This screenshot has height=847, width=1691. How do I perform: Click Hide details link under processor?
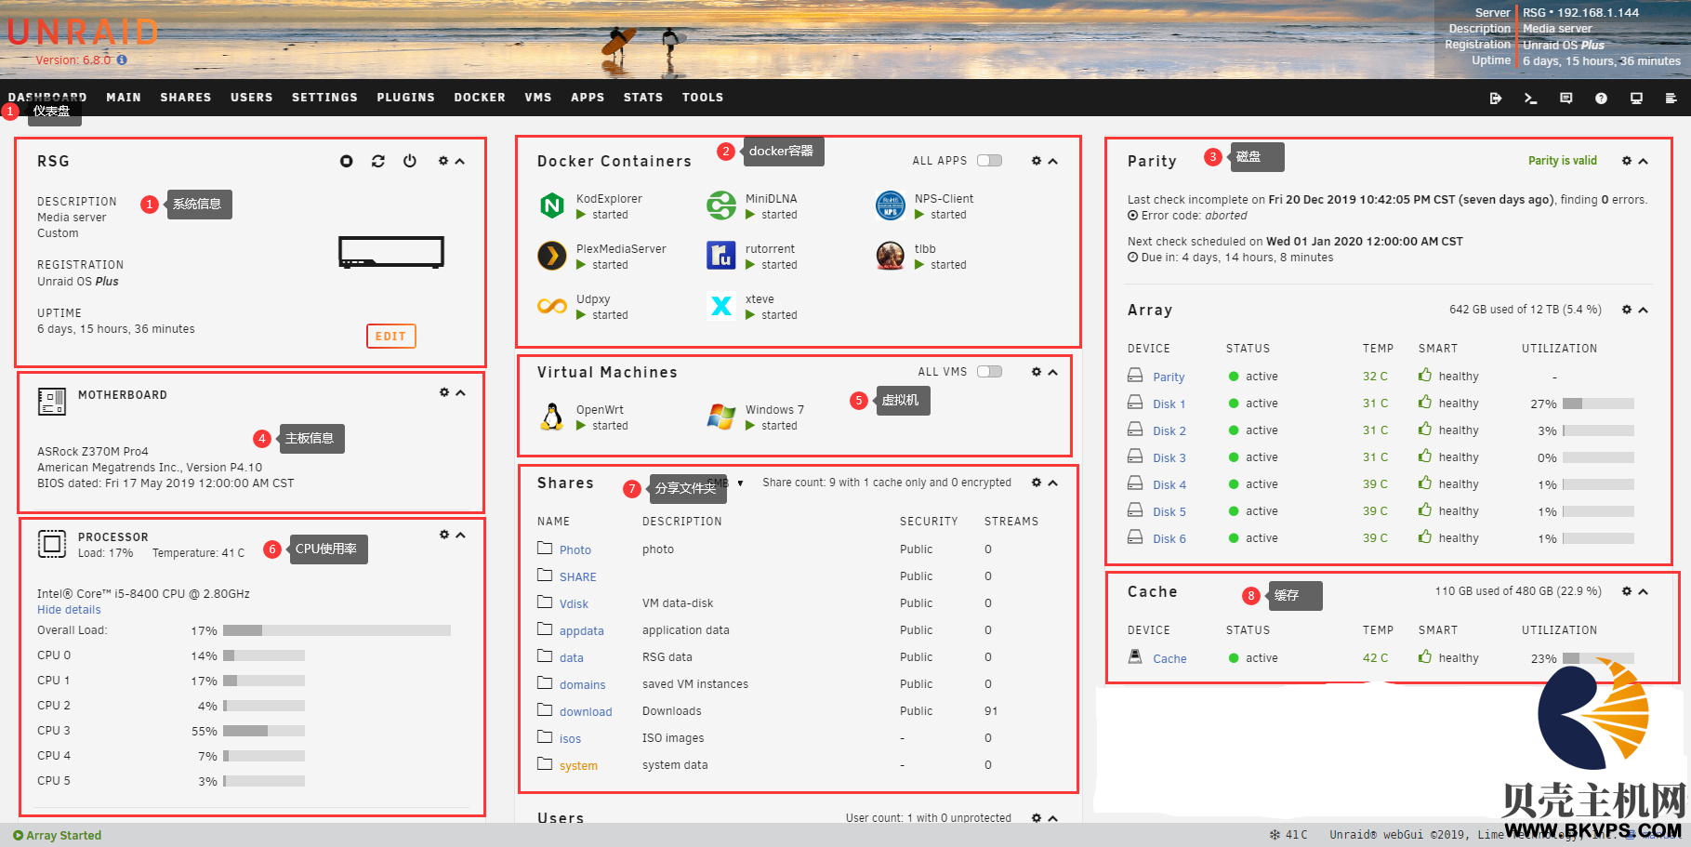tap(69, 610)
